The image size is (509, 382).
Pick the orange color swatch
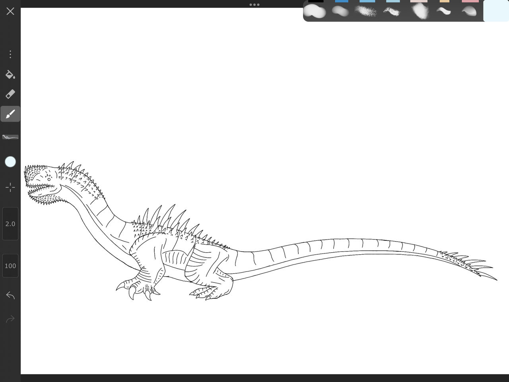(444, 1)
